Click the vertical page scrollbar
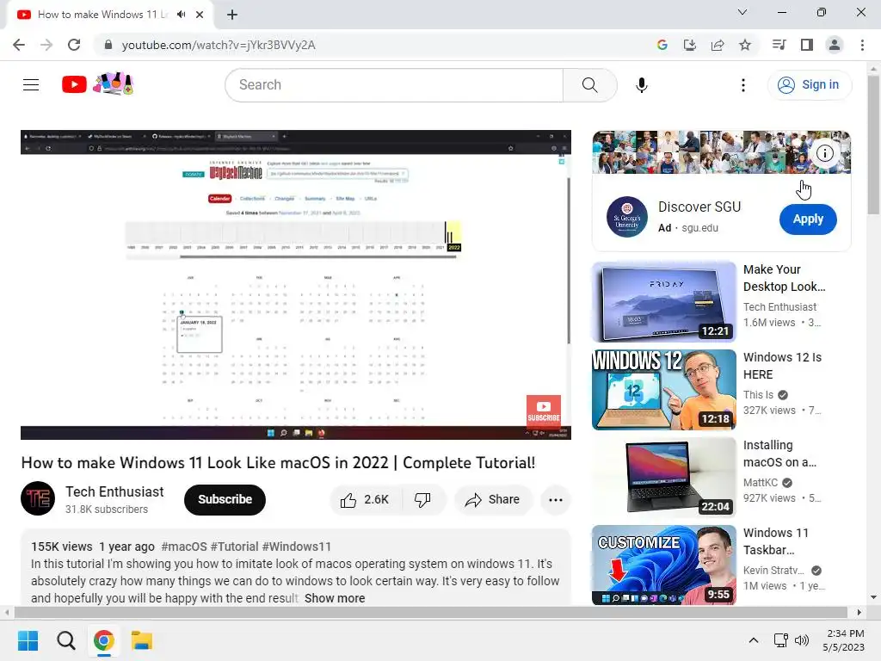The image size is (881, 661). pos(873,145)
